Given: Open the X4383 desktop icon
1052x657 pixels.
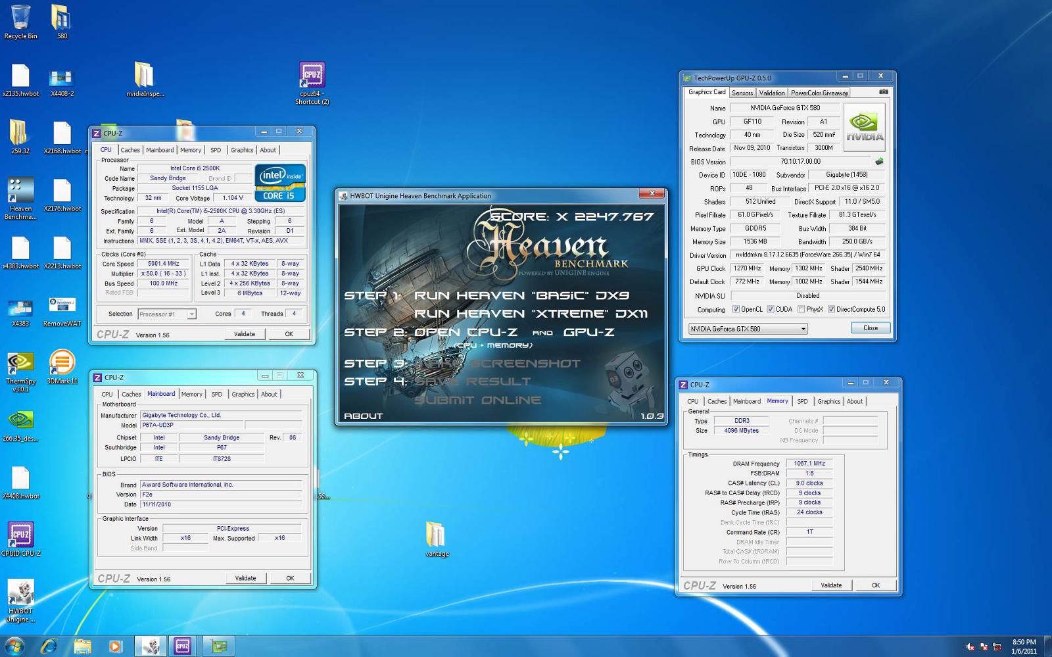Looking at the screenshot, I should 20,312.
